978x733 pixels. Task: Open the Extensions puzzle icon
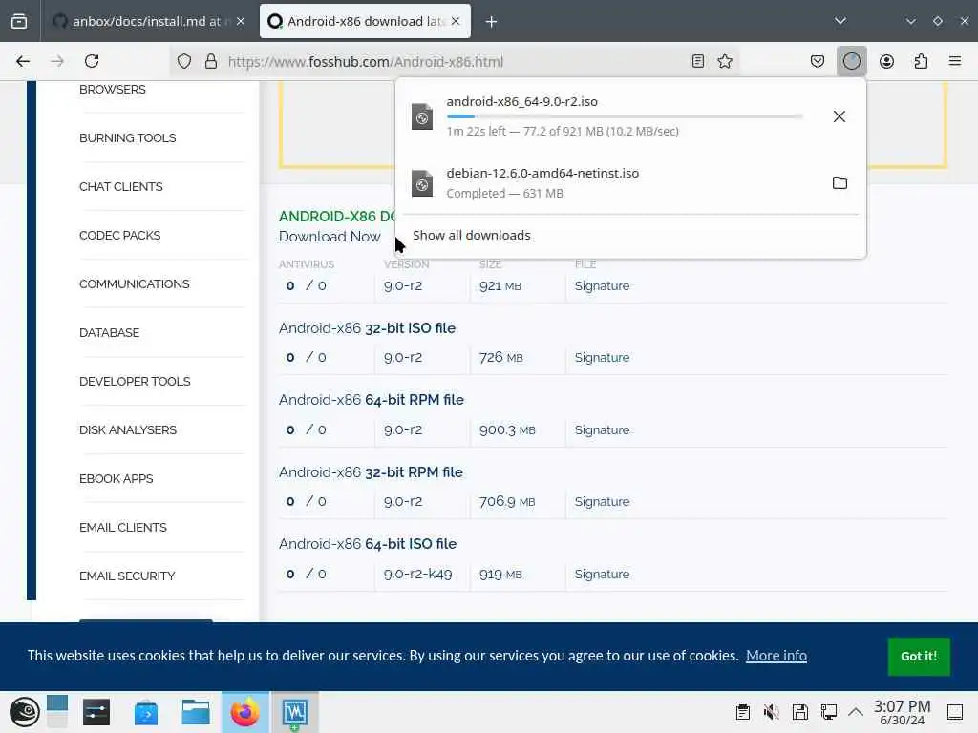(x=921, y=61)
